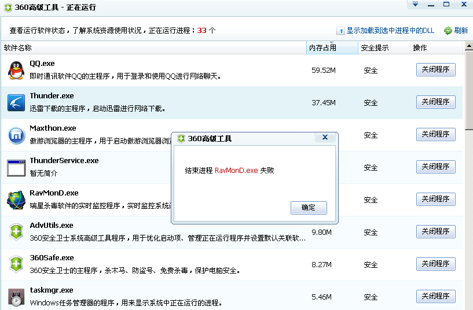Select the taskmgr.exe process name
The image size is (473, 310).
(x=52, y=290)
